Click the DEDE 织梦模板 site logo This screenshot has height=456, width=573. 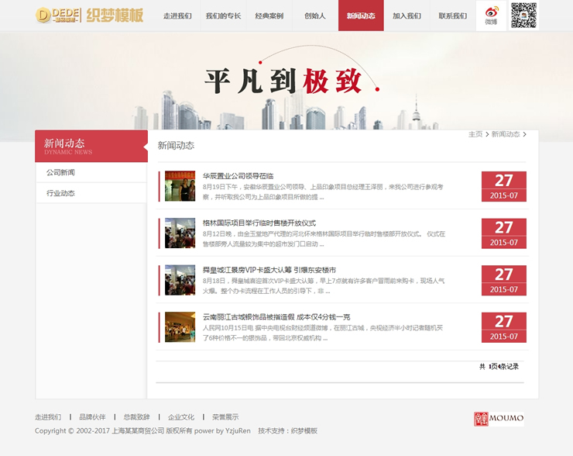(90, 16)
